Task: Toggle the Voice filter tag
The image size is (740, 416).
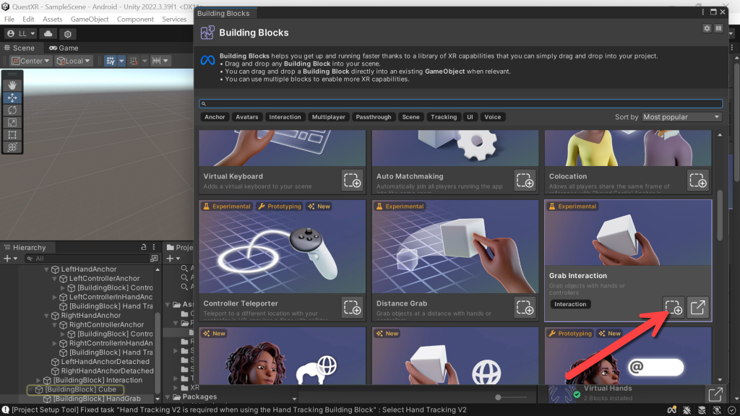Action: click(492, 117)
